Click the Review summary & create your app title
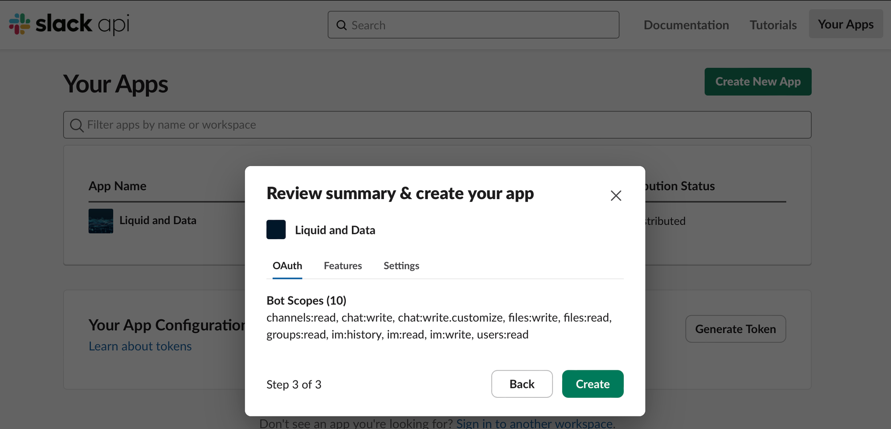 (400, 194)
